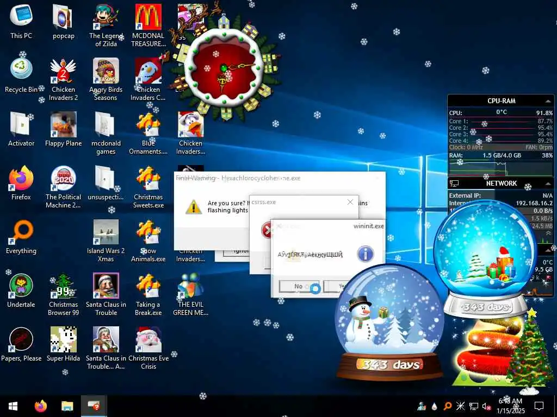The width and height of the screenshot is (557, 417).
Task: Open THE EVIL GREEN ME... shortcut
Action: click(191, 295)
